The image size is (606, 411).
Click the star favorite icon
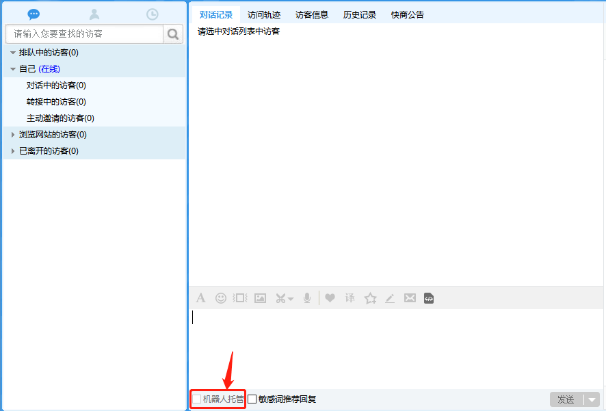371,298
